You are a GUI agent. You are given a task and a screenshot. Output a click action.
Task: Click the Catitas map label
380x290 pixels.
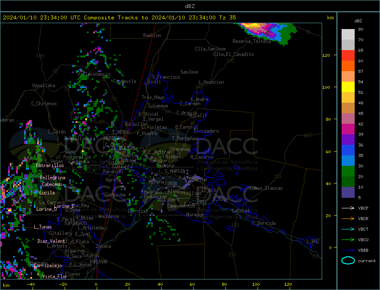tap(241, 211)
